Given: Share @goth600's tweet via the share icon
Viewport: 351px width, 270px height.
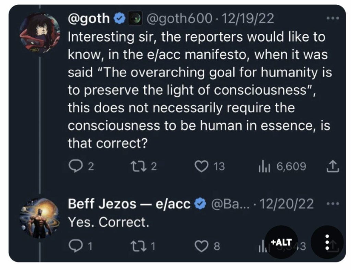Looking at the screenshot, I should 334,166.
